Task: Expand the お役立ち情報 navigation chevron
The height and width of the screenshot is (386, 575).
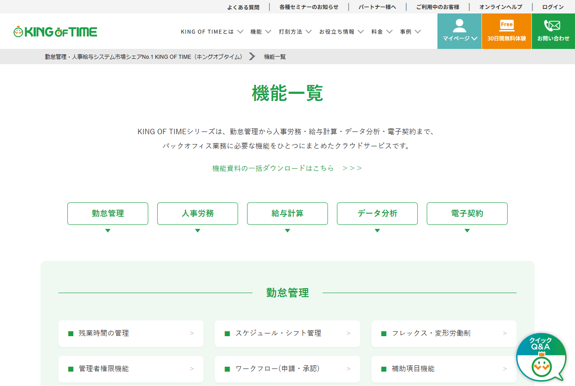Action: [x=361, y=32]
